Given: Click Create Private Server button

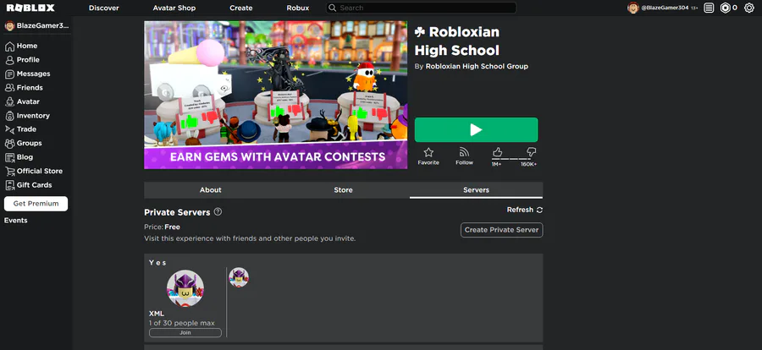Looking at the screenshot, I should pos(501,230).
